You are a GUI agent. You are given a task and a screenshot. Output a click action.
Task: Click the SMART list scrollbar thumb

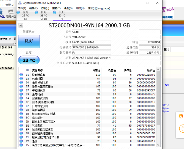[x=158, y=98]
